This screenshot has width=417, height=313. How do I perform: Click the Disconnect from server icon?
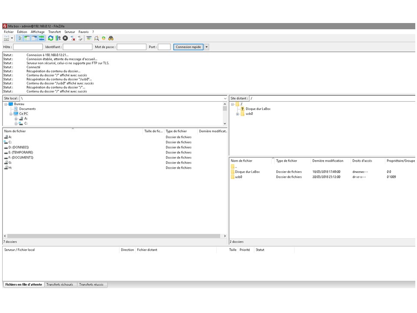[x=73, y=38]
